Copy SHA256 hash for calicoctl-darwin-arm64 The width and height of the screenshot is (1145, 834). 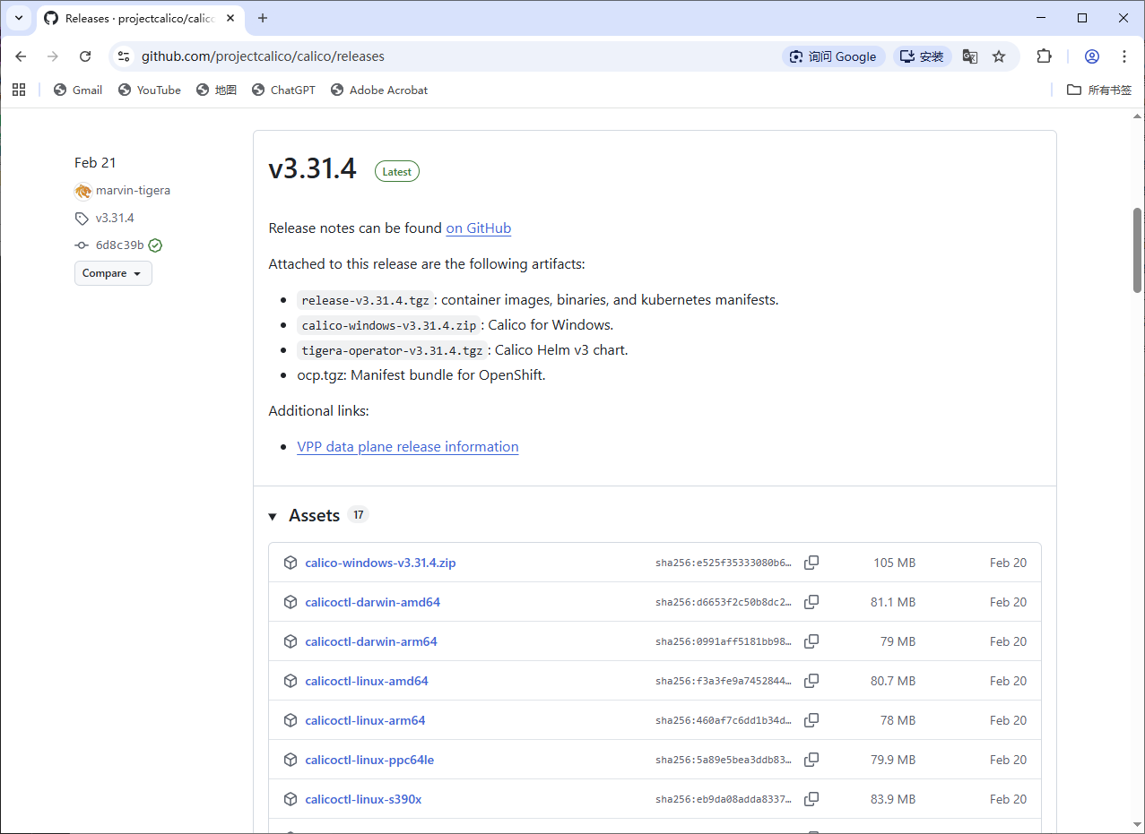(x=811, y=641)
